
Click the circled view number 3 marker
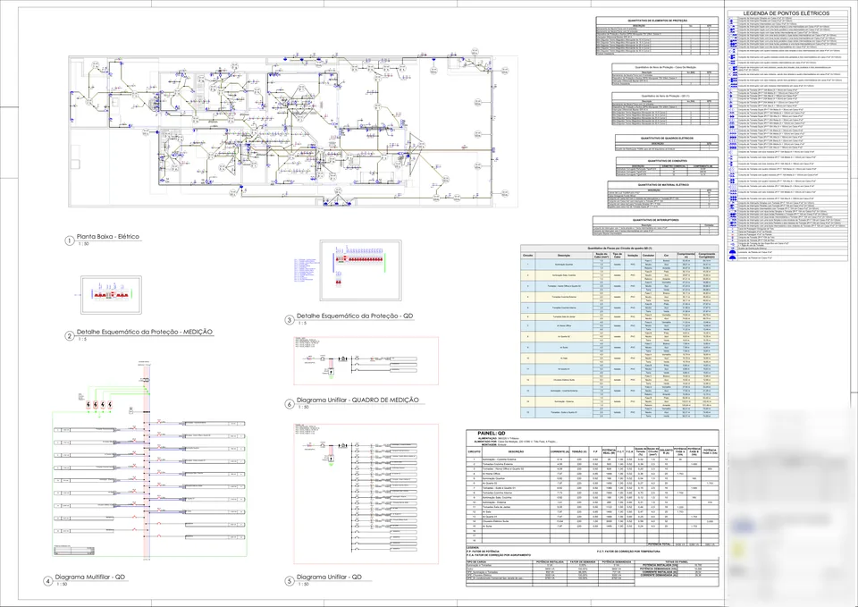coord(290,320)
